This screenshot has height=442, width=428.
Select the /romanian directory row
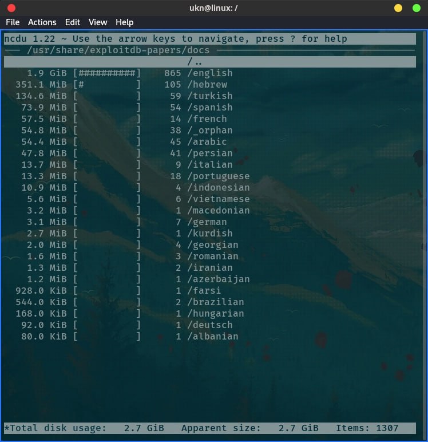pyautogui.click(x=209, y=256)
